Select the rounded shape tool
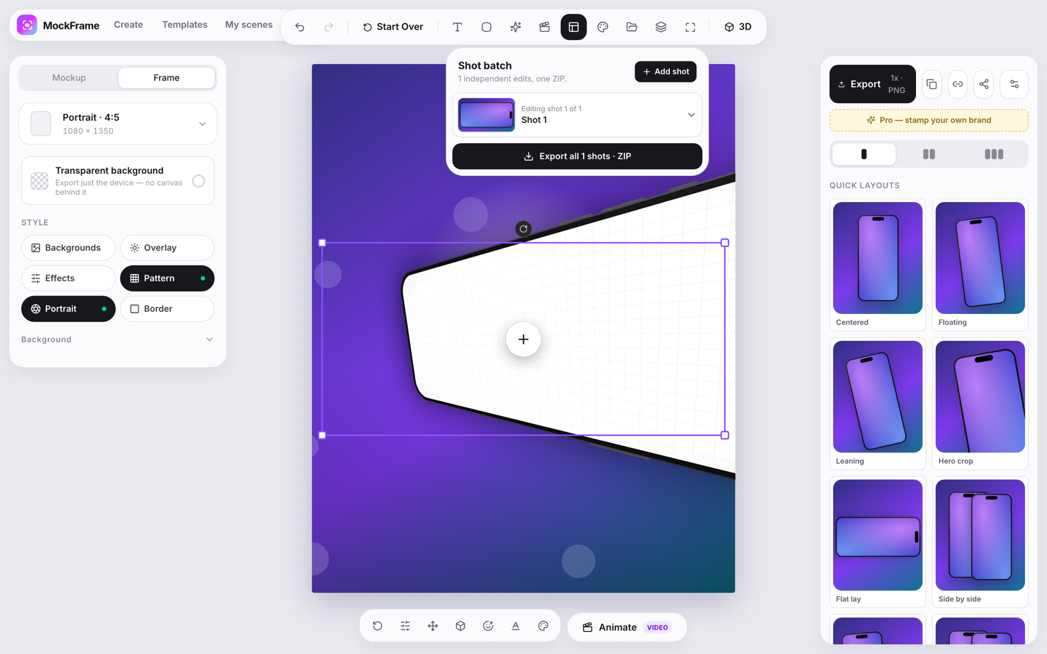Image resolution: width=1047 pixels, height=654 pixels. click(486, 27)
